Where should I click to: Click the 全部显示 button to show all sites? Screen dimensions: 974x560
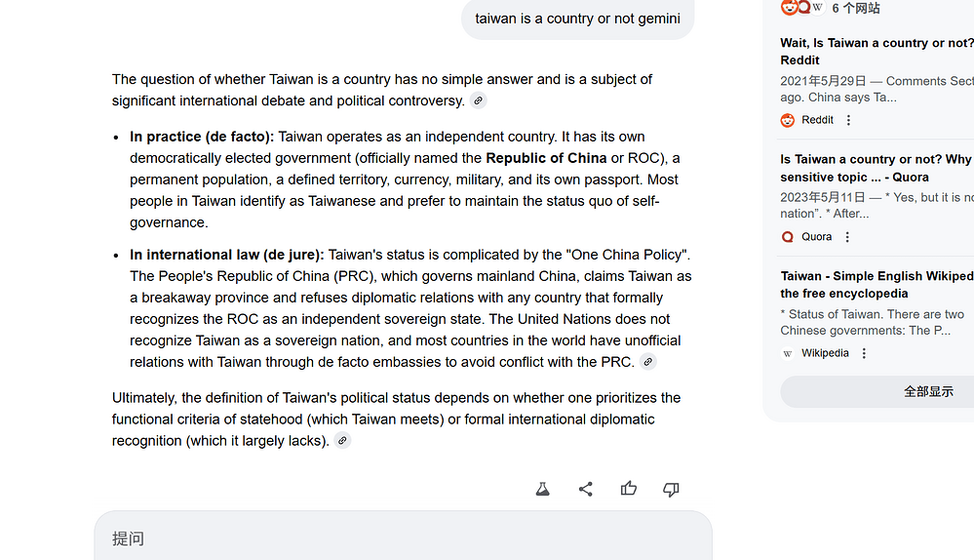pos(927,391)
